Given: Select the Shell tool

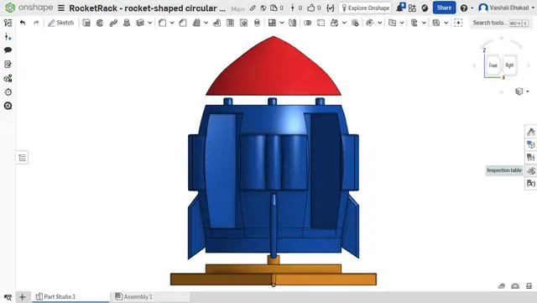Looking at the screenshot, I should (x=230, y=23).
